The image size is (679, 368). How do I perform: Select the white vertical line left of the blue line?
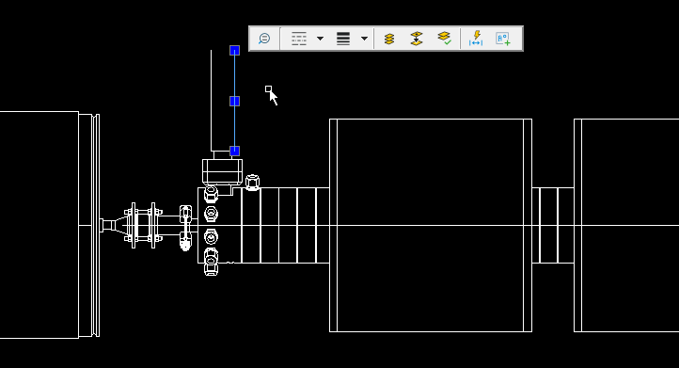(212, 101)
